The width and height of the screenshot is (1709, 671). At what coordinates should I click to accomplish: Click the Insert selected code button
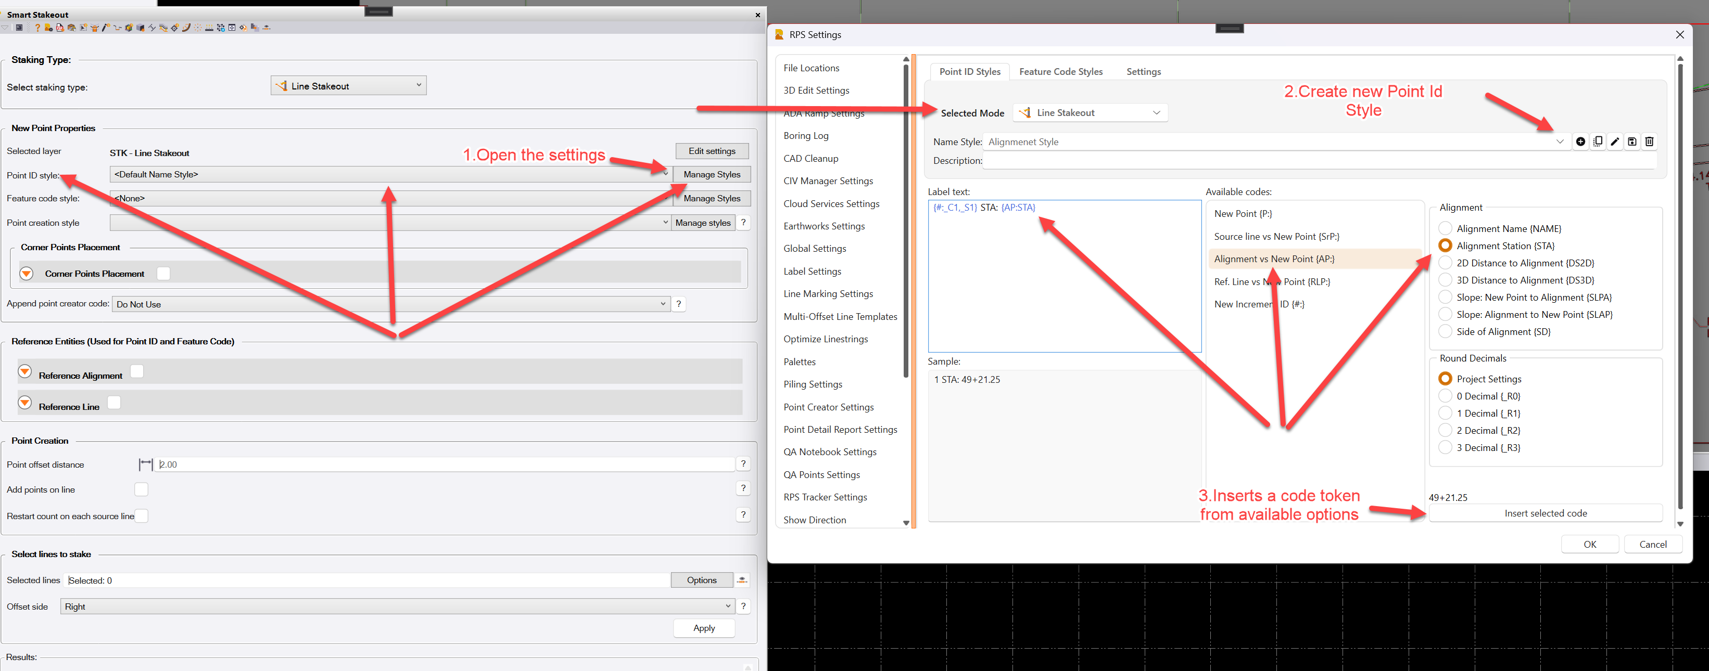tap(1545, 513)
